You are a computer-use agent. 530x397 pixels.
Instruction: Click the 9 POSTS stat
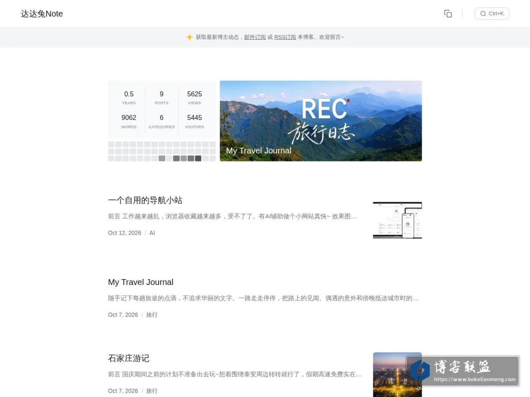pyautogui.click(x=162, y=98)
